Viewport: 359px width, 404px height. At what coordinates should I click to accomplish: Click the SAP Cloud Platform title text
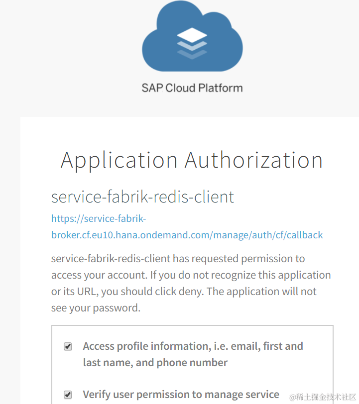(x=192, y=88)
